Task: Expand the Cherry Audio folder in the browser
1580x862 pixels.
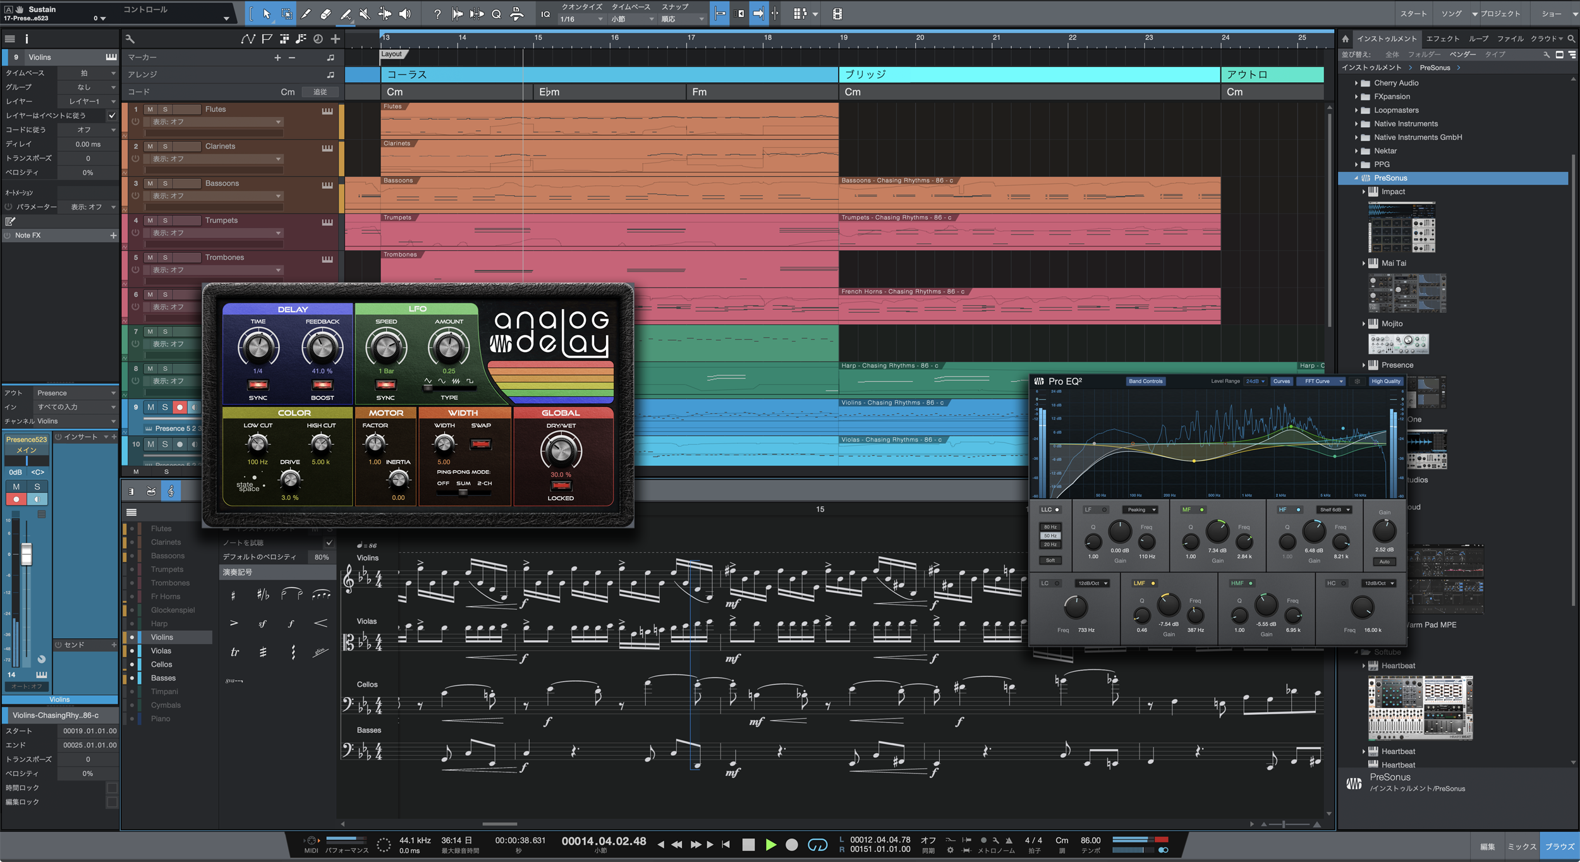Action: [x=1356, y=83]
